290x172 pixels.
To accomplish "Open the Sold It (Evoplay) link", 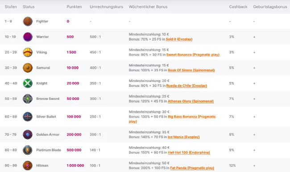I will click(x=179, y=39).
